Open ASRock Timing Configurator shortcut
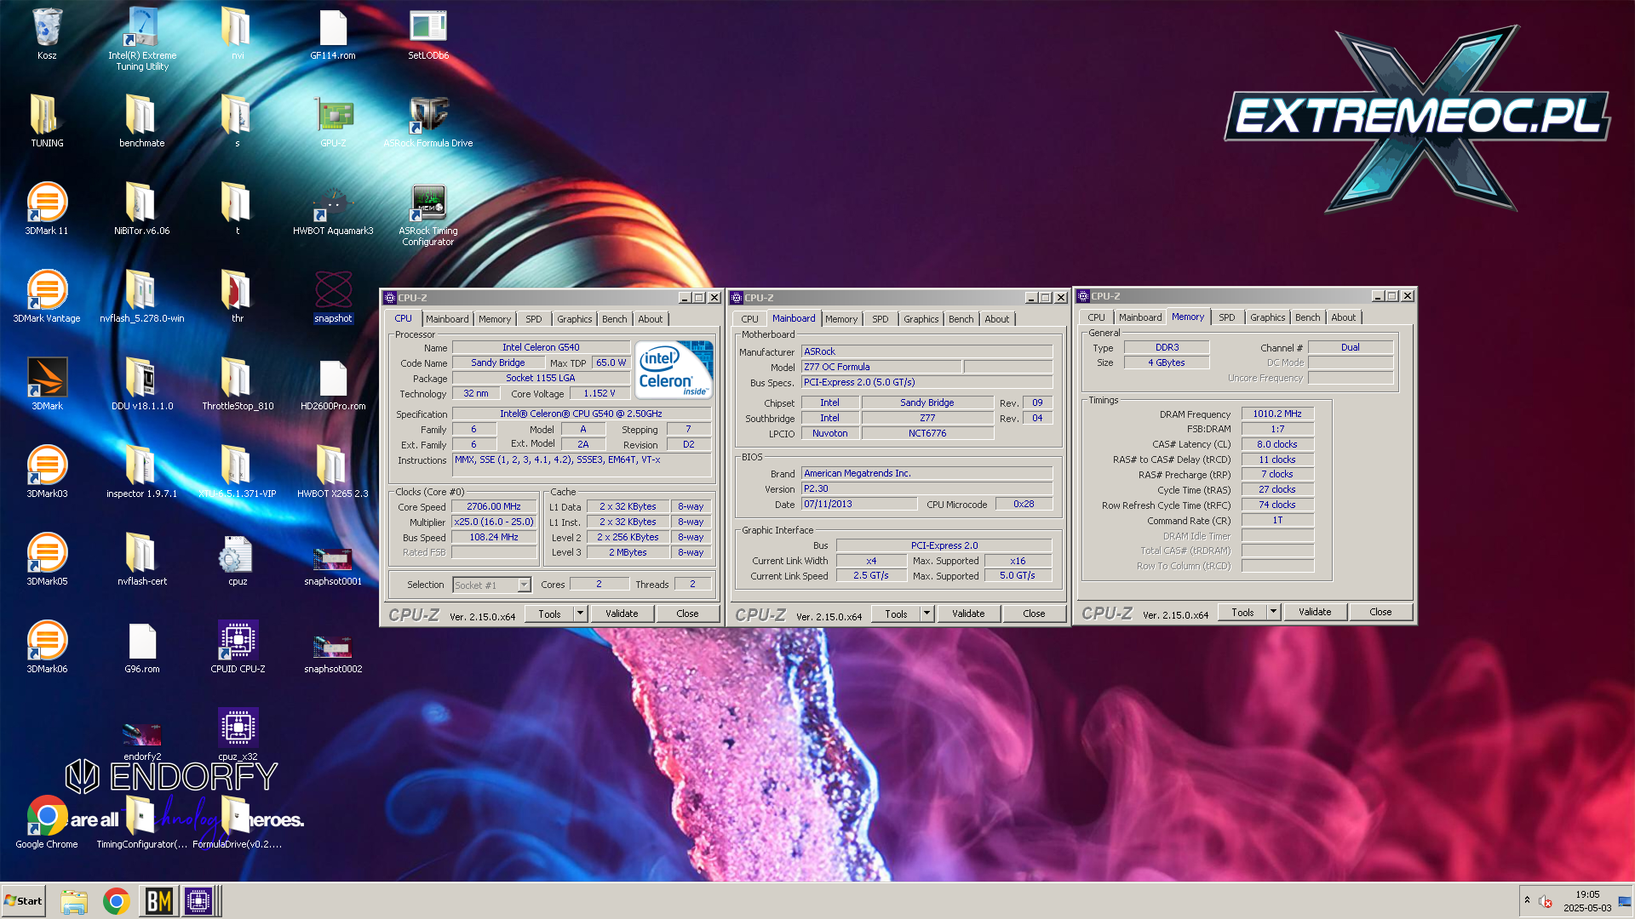 428,215
